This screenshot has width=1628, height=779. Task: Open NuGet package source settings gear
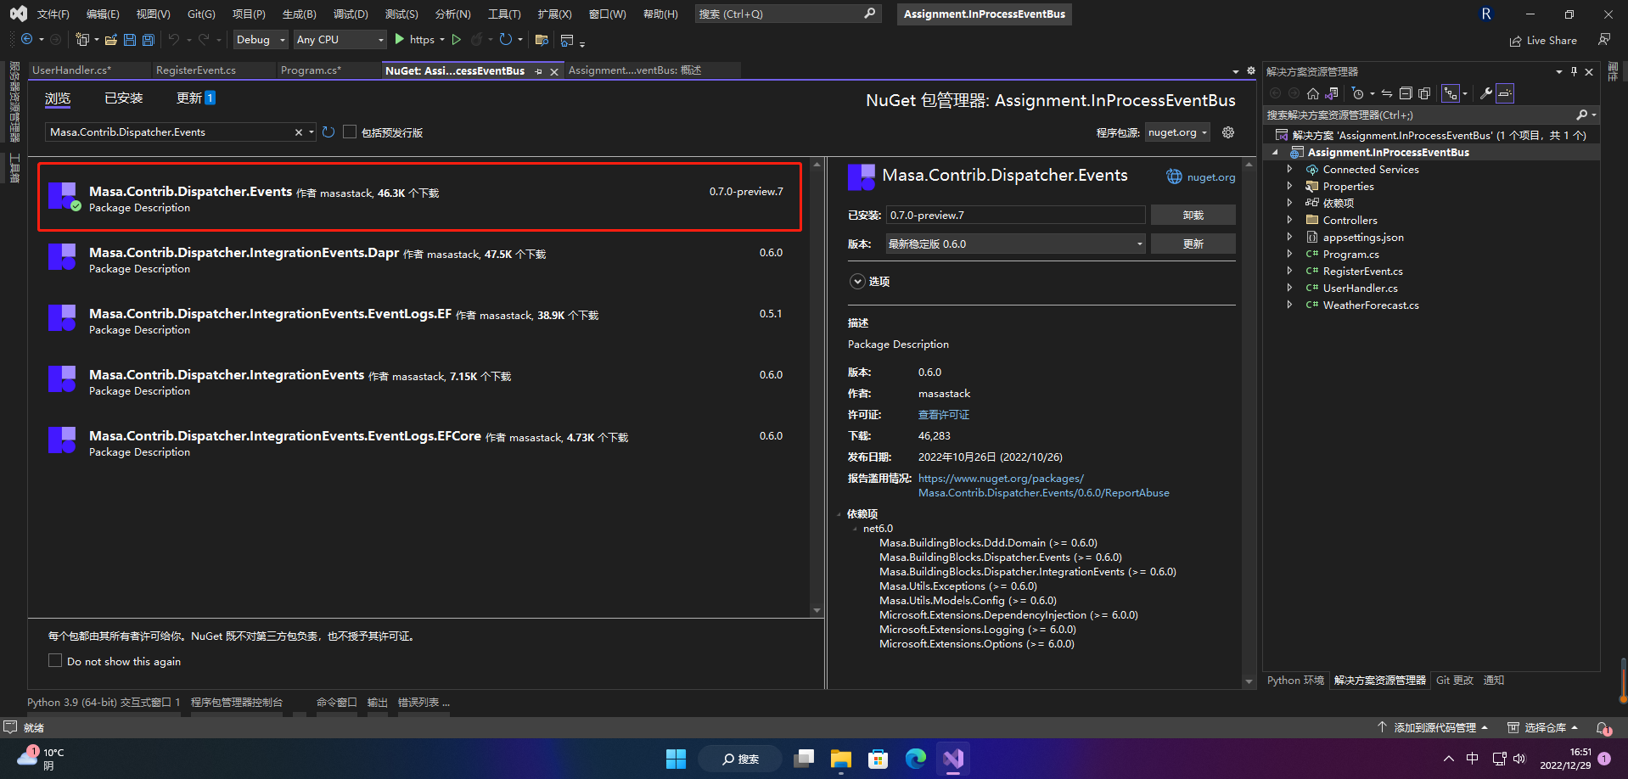[x=1227, y=132]
